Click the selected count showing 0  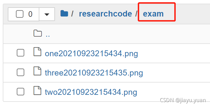pos(30,14)
